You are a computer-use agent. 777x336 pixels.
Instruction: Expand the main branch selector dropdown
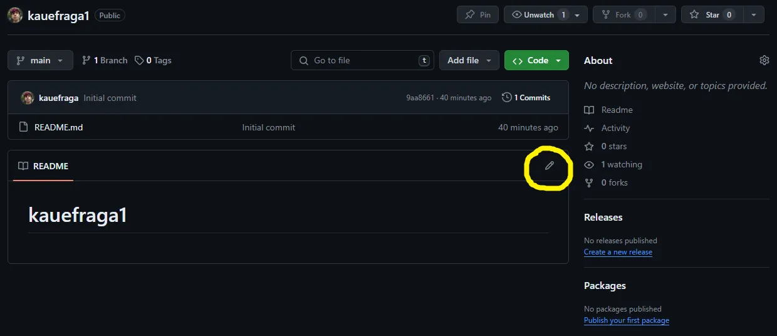[x=40, y=60]
